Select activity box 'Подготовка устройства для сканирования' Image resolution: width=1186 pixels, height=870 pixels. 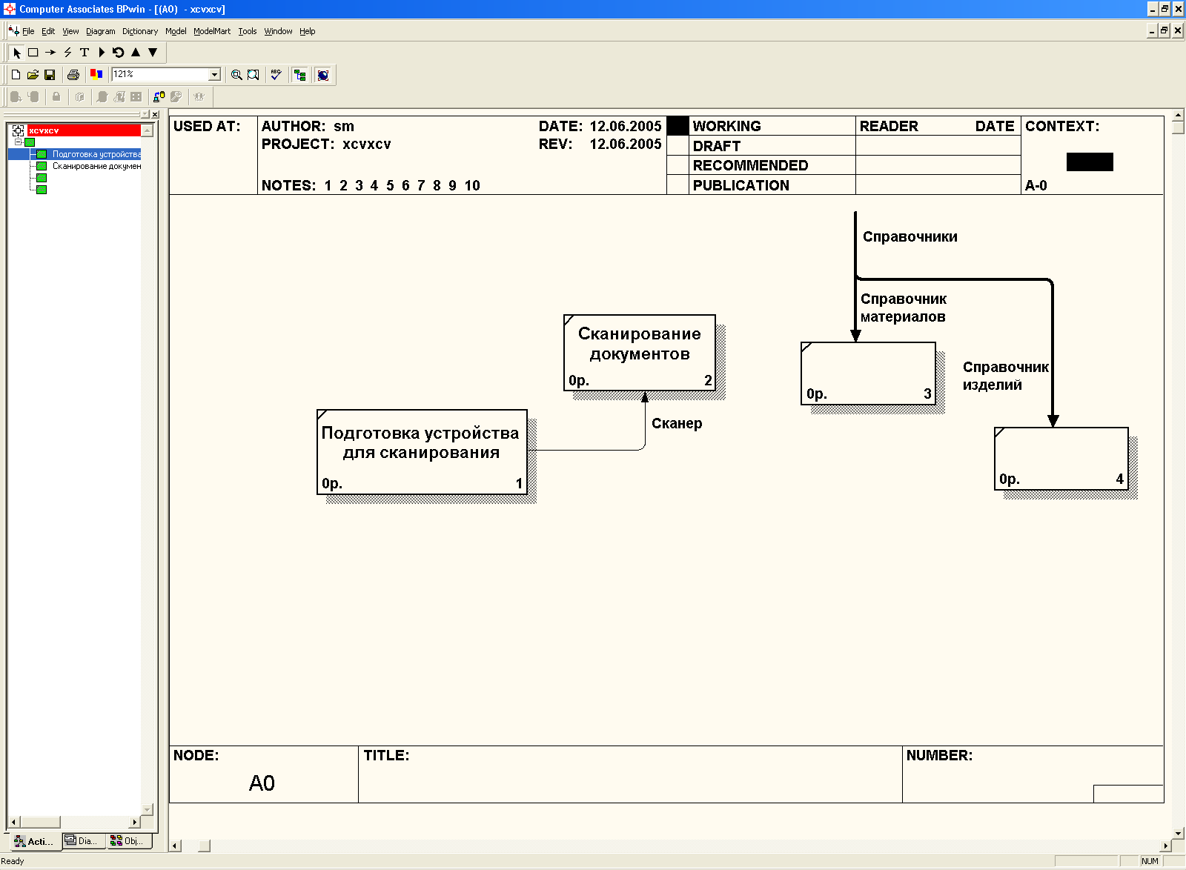click(x=422, y=452)
